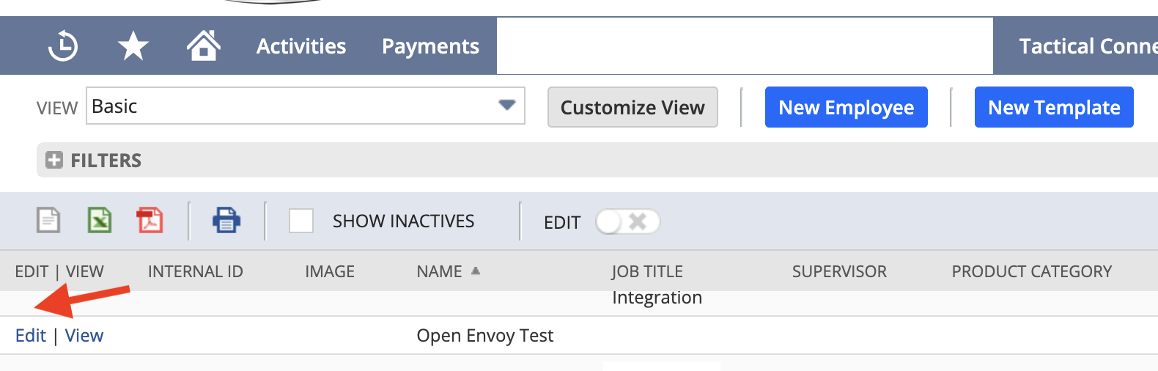Expand the FILTERS plus icon
Screen dimensions: 1158x371
pyautogui.click(x=54, y=160)
